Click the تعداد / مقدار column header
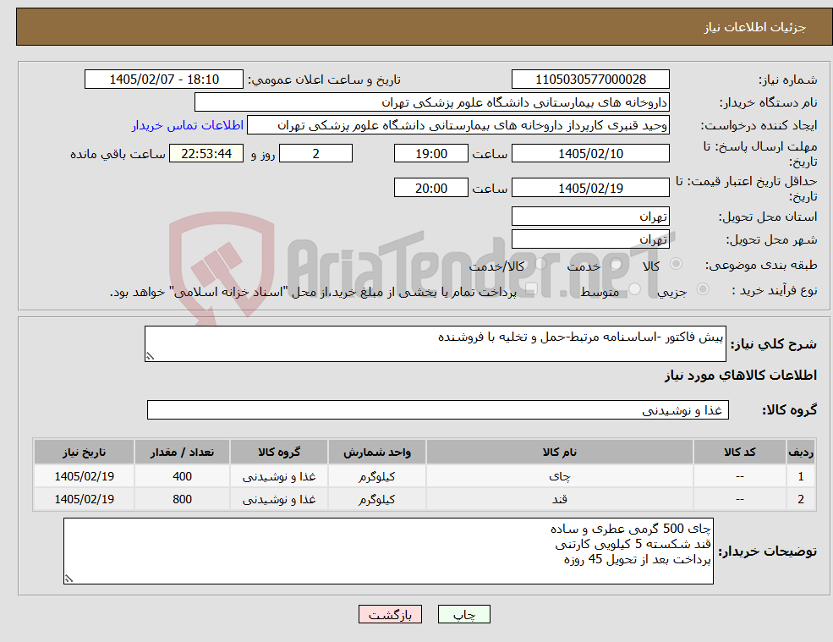This screenshot has height=642, width=833. 182,452
